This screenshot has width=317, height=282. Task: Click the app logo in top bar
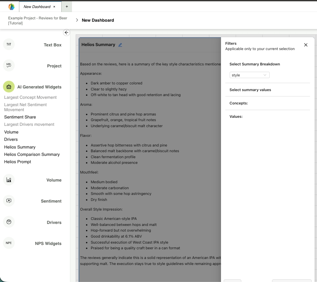coord(11,7)
